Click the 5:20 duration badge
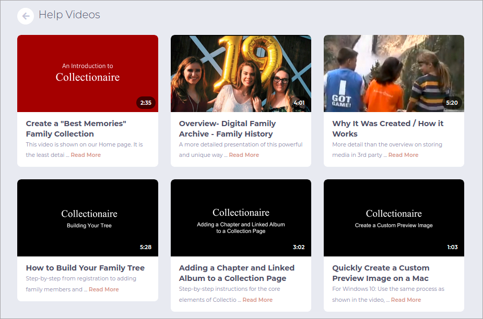 point(452,103)
